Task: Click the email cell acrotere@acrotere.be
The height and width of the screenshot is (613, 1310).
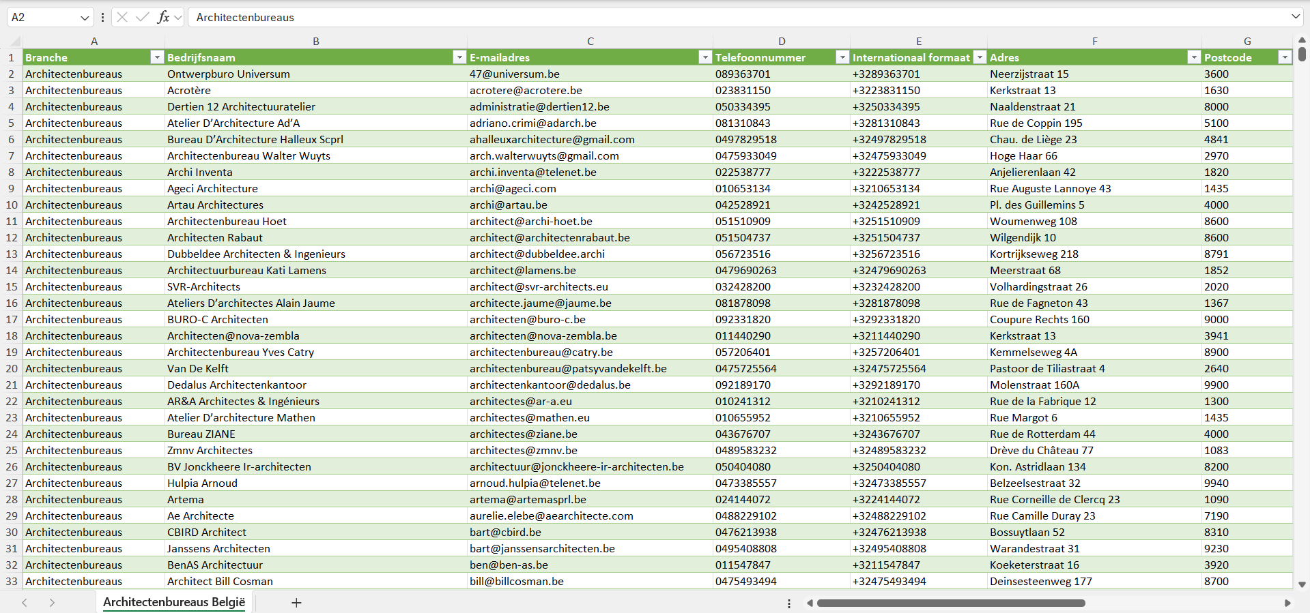Action: point(526,90)
